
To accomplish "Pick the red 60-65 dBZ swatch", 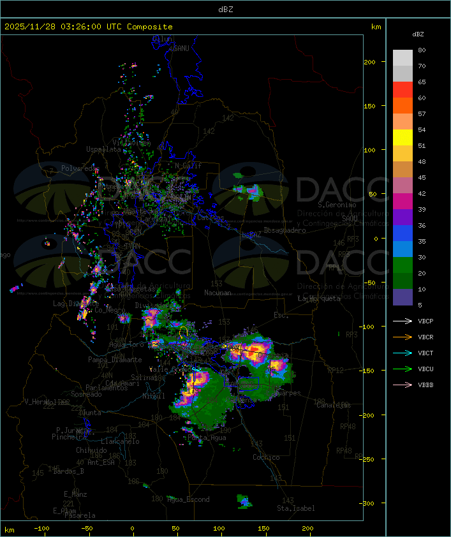I will [x=403, y=90].
